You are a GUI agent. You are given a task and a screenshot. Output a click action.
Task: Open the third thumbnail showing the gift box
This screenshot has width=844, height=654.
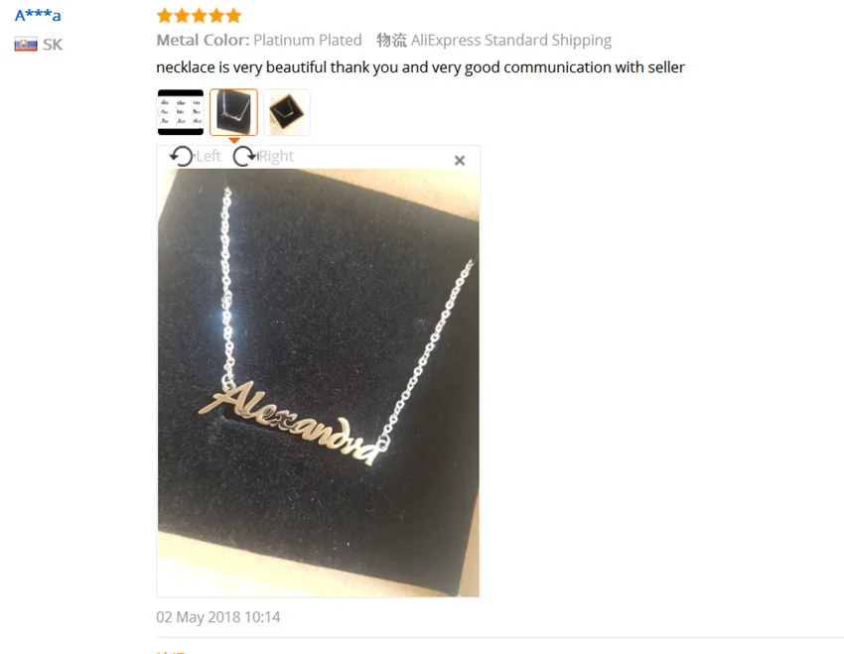287,112
